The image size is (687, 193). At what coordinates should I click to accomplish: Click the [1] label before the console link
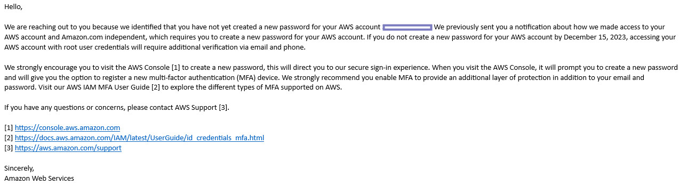9,128
